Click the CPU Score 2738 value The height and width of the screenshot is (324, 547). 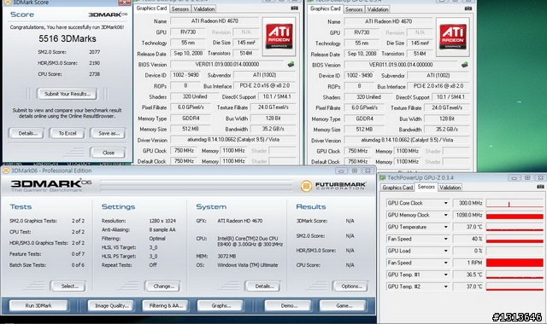click(x=95, y=74)
